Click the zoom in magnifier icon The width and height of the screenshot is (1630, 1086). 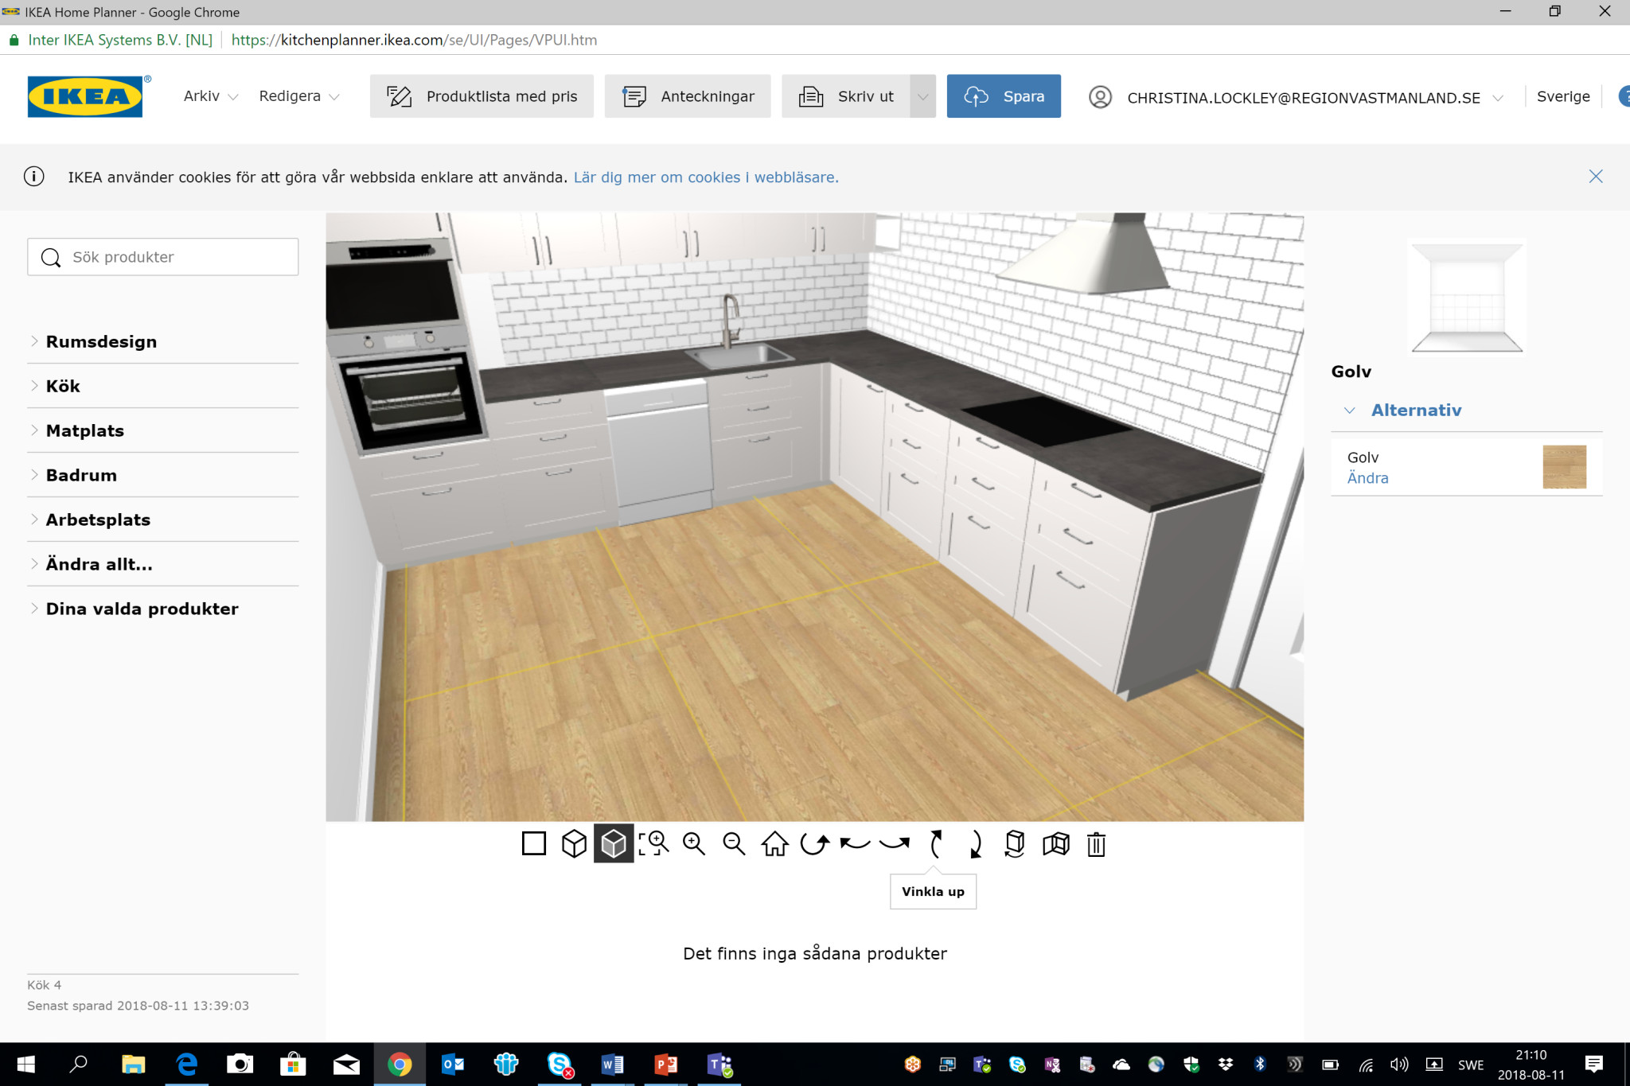click(x=694, y=843)
